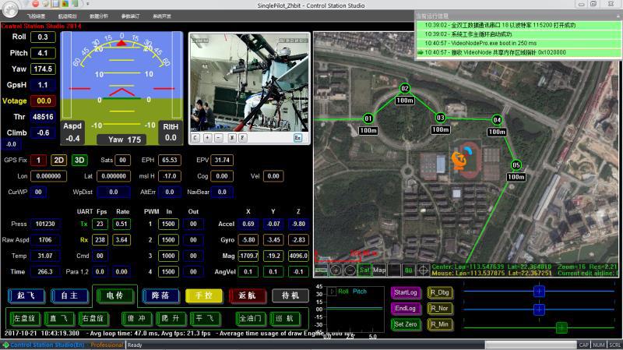This screenshot has width=623, height=350.
Task: Click the 右盘旋 right circle button
Action: [93, 318]
